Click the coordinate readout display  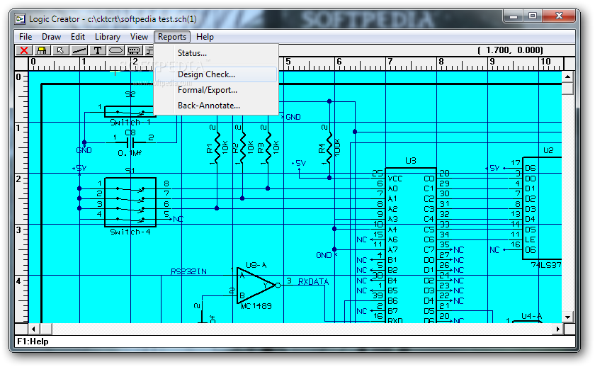click(x=511, y=50)
